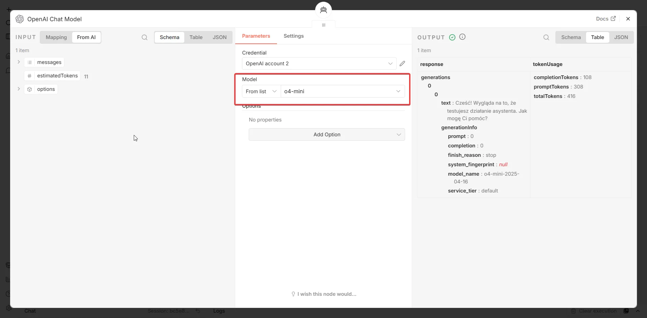This screenshot has width=647, height=318.
Task: Grab the panel drag handle below agent icon
Action: tap(323, 25)
